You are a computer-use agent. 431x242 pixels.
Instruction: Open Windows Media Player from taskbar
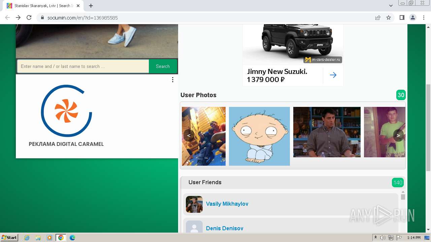click(x=49, y=238)
